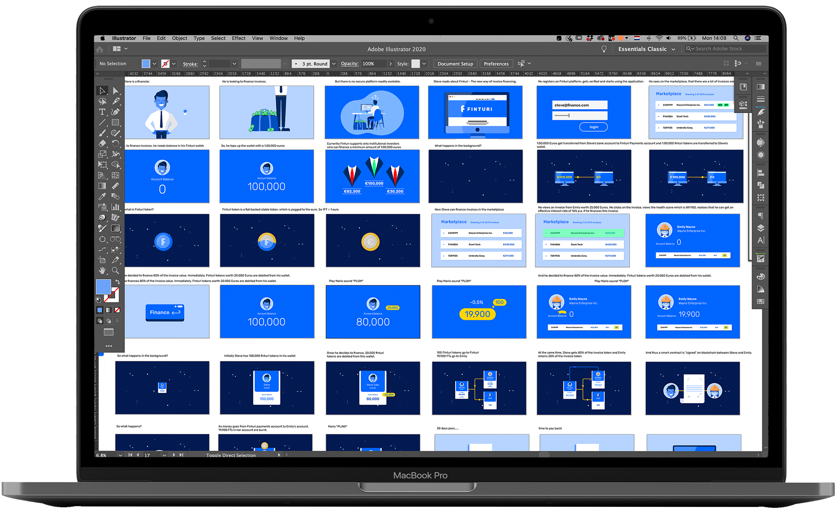Viewport: 838px width, 509px height.
Task: Swap fill and stroke colors
Action: click(117, 282)
